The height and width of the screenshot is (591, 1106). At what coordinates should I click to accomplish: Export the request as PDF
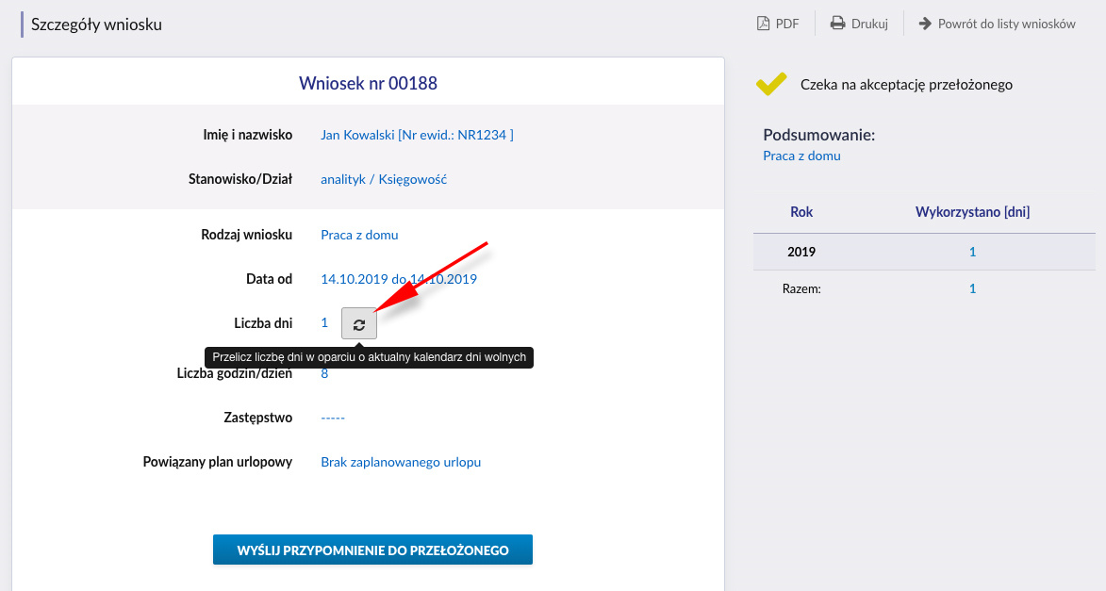point(778,24)
